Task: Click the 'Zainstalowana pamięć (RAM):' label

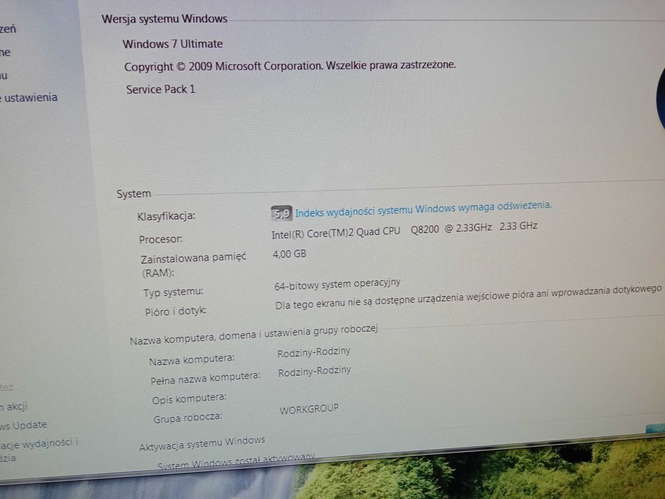Action: pyautogui.click(x=193, y=264)
